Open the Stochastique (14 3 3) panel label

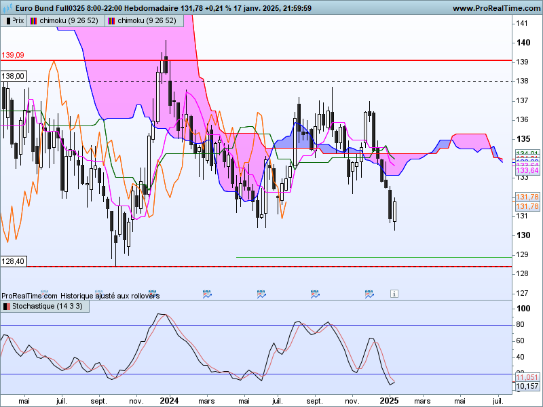(x=45, y=307)
